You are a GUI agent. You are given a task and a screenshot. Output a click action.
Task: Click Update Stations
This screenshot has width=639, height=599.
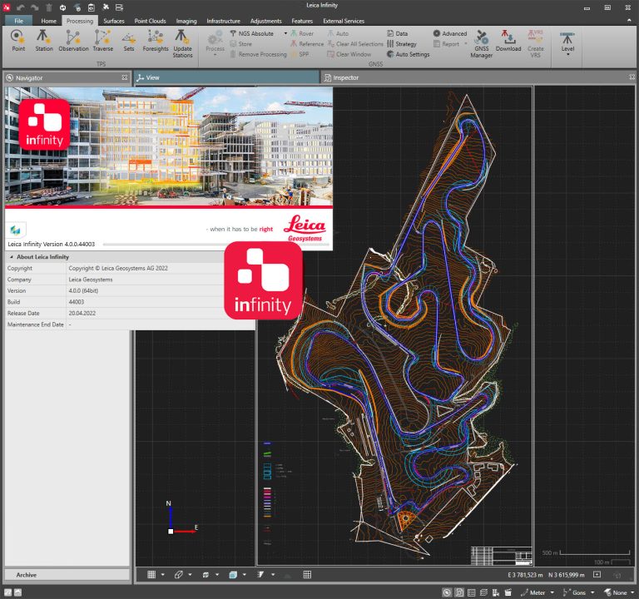182,43
